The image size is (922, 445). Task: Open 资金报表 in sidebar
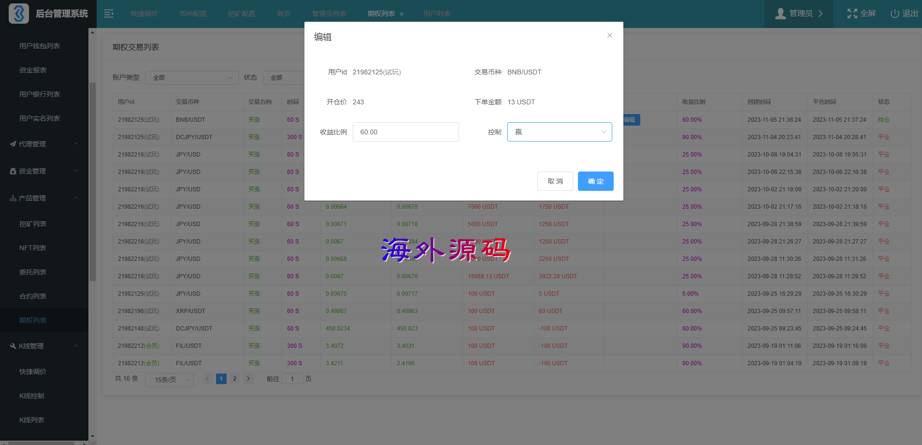(x=33, y=70)
